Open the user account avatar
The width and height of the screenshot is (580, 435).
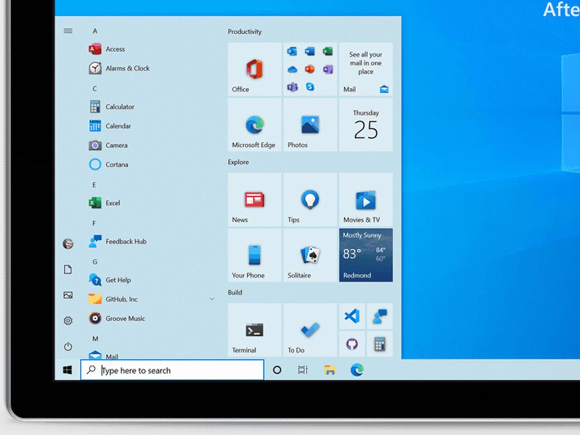pos(68,244)
